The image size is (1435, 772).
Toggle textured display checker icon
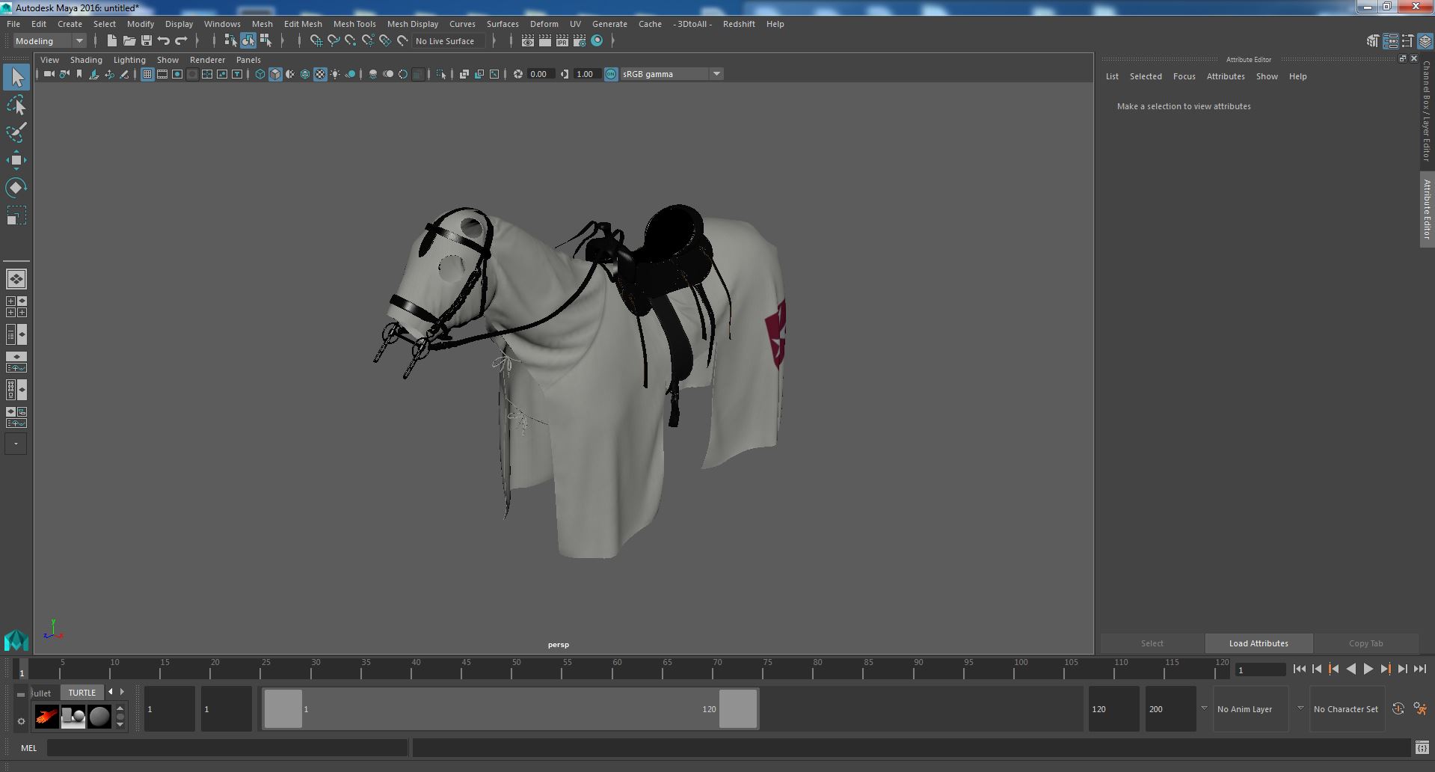click(x=320, y=74)
